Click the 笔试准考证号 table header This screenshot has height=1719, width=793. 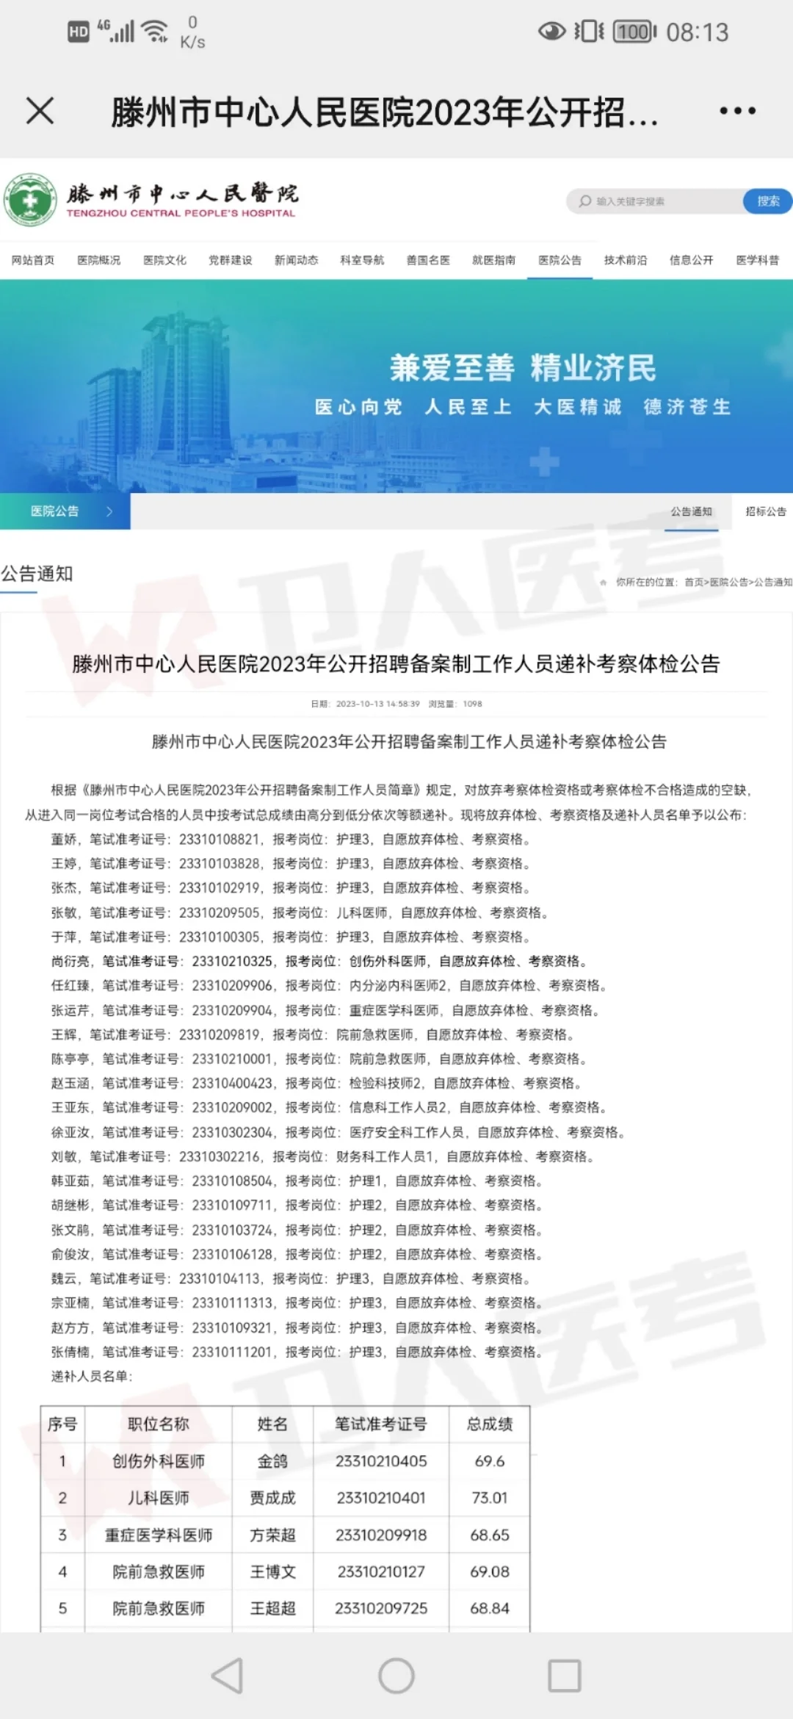point(381,1424)
